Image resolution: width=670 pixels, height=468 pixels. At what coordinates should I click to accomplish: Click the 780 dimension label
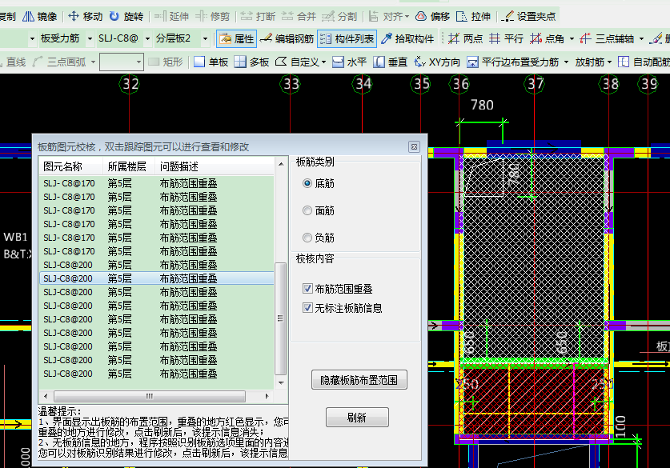coord(482,105)
